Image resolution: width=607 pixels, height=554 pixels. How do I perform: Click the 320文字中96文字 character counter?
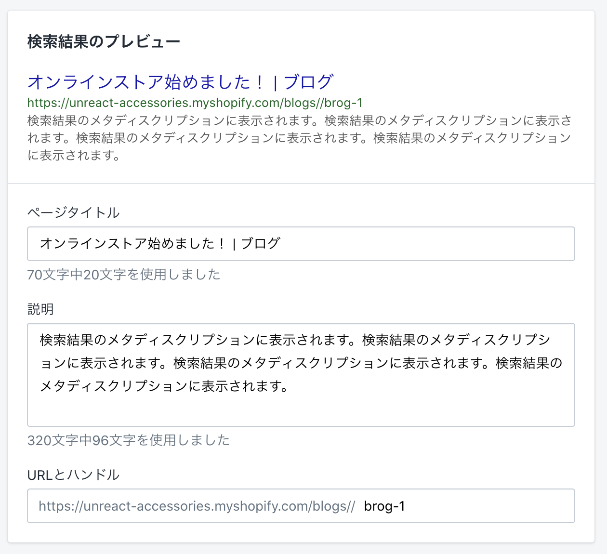[129, 440]
